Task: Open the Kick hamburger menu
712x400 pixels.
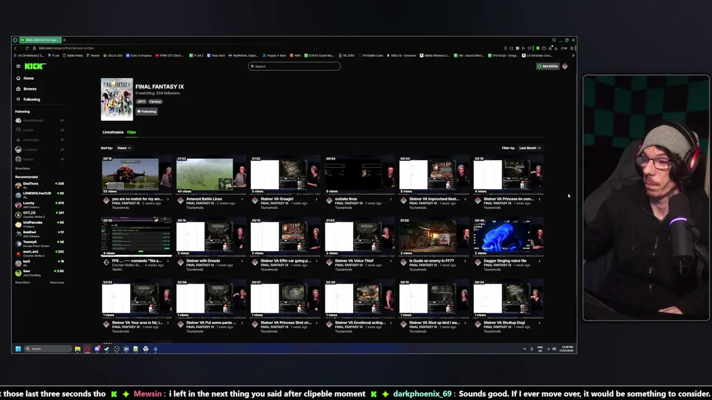Action: click(18, 66)
